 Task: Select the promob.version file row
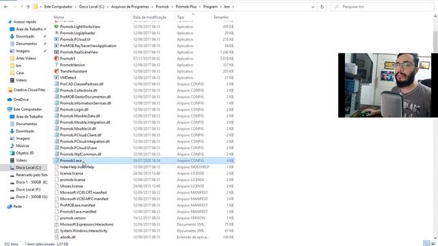144,218
